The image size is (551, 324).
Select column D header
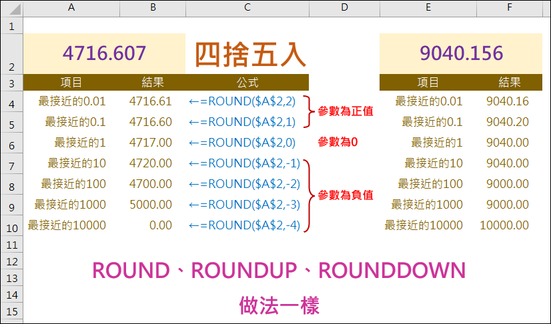tap(344, 8)
